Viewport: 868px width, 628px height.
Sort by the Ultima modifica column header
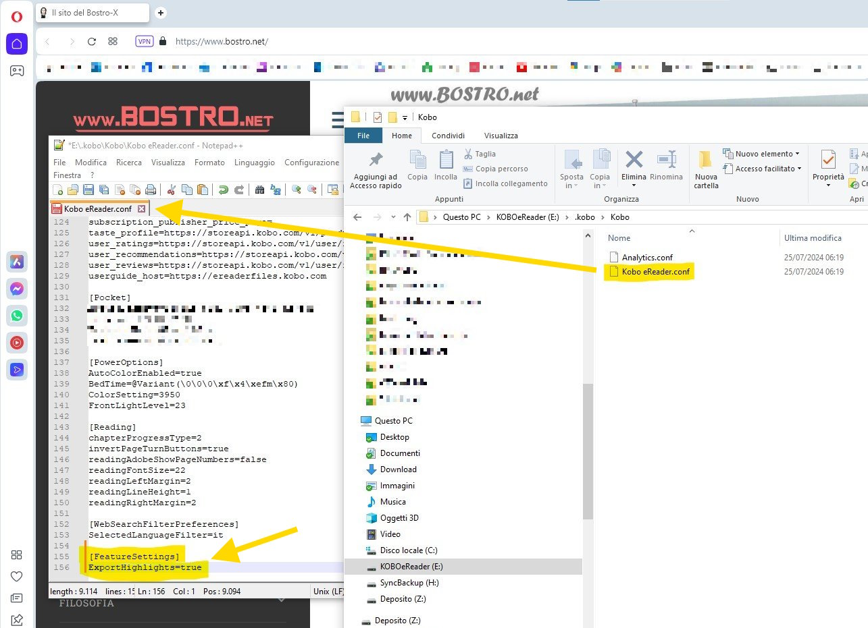pos(813,238)
